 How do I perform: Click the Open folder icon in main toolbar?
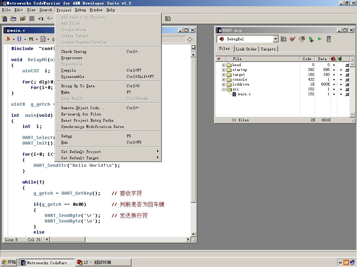(x=23, y=18)
